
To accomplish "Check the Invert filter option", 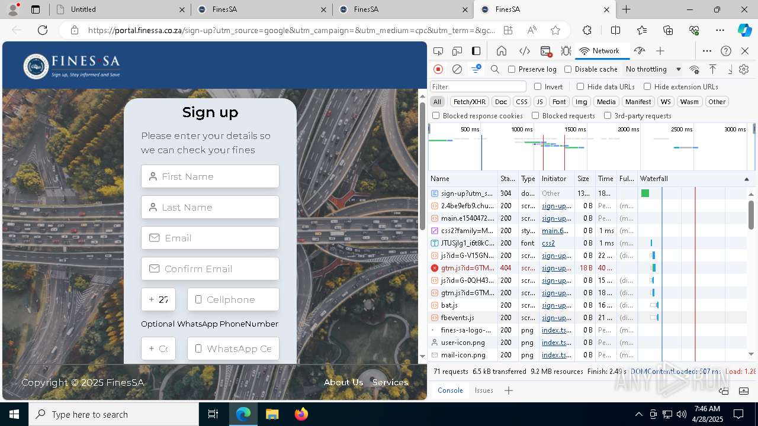I will 538,86.
